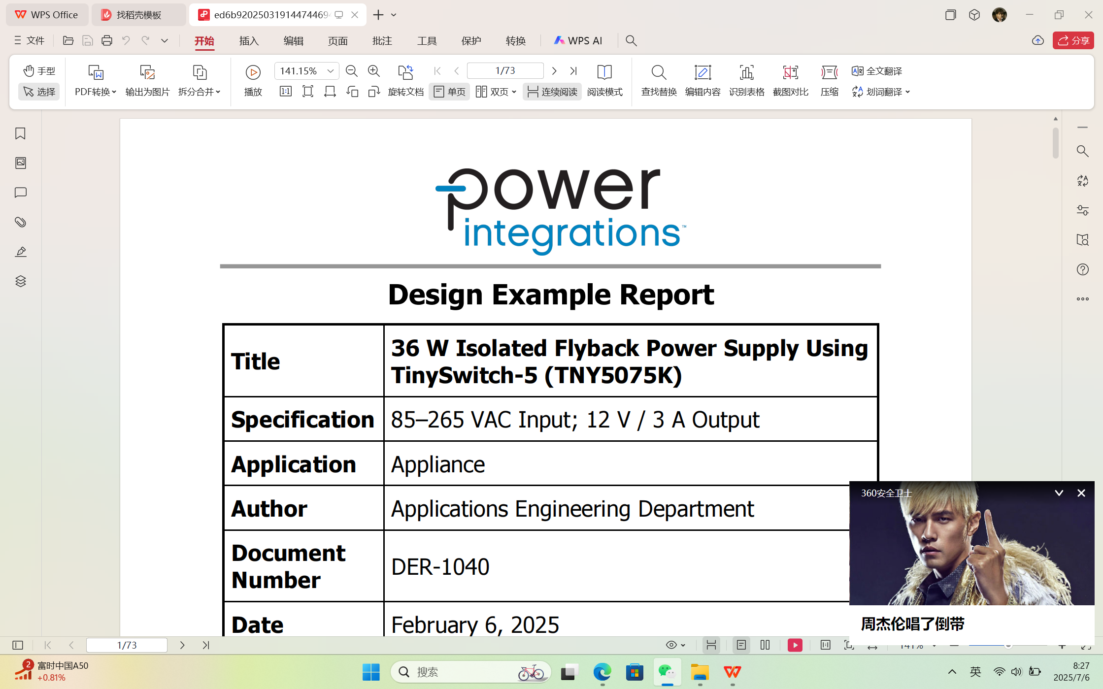
Task: Switch to the 批注 ribbon tab
Action: point(382,41)
